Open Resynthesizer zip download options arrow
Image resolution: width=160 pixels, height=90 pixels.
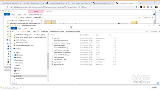tap(21, 88)
